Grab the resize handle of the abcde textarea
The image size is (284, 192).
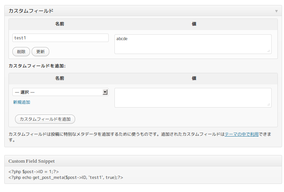pyautogui.click(x=269, y=51)
